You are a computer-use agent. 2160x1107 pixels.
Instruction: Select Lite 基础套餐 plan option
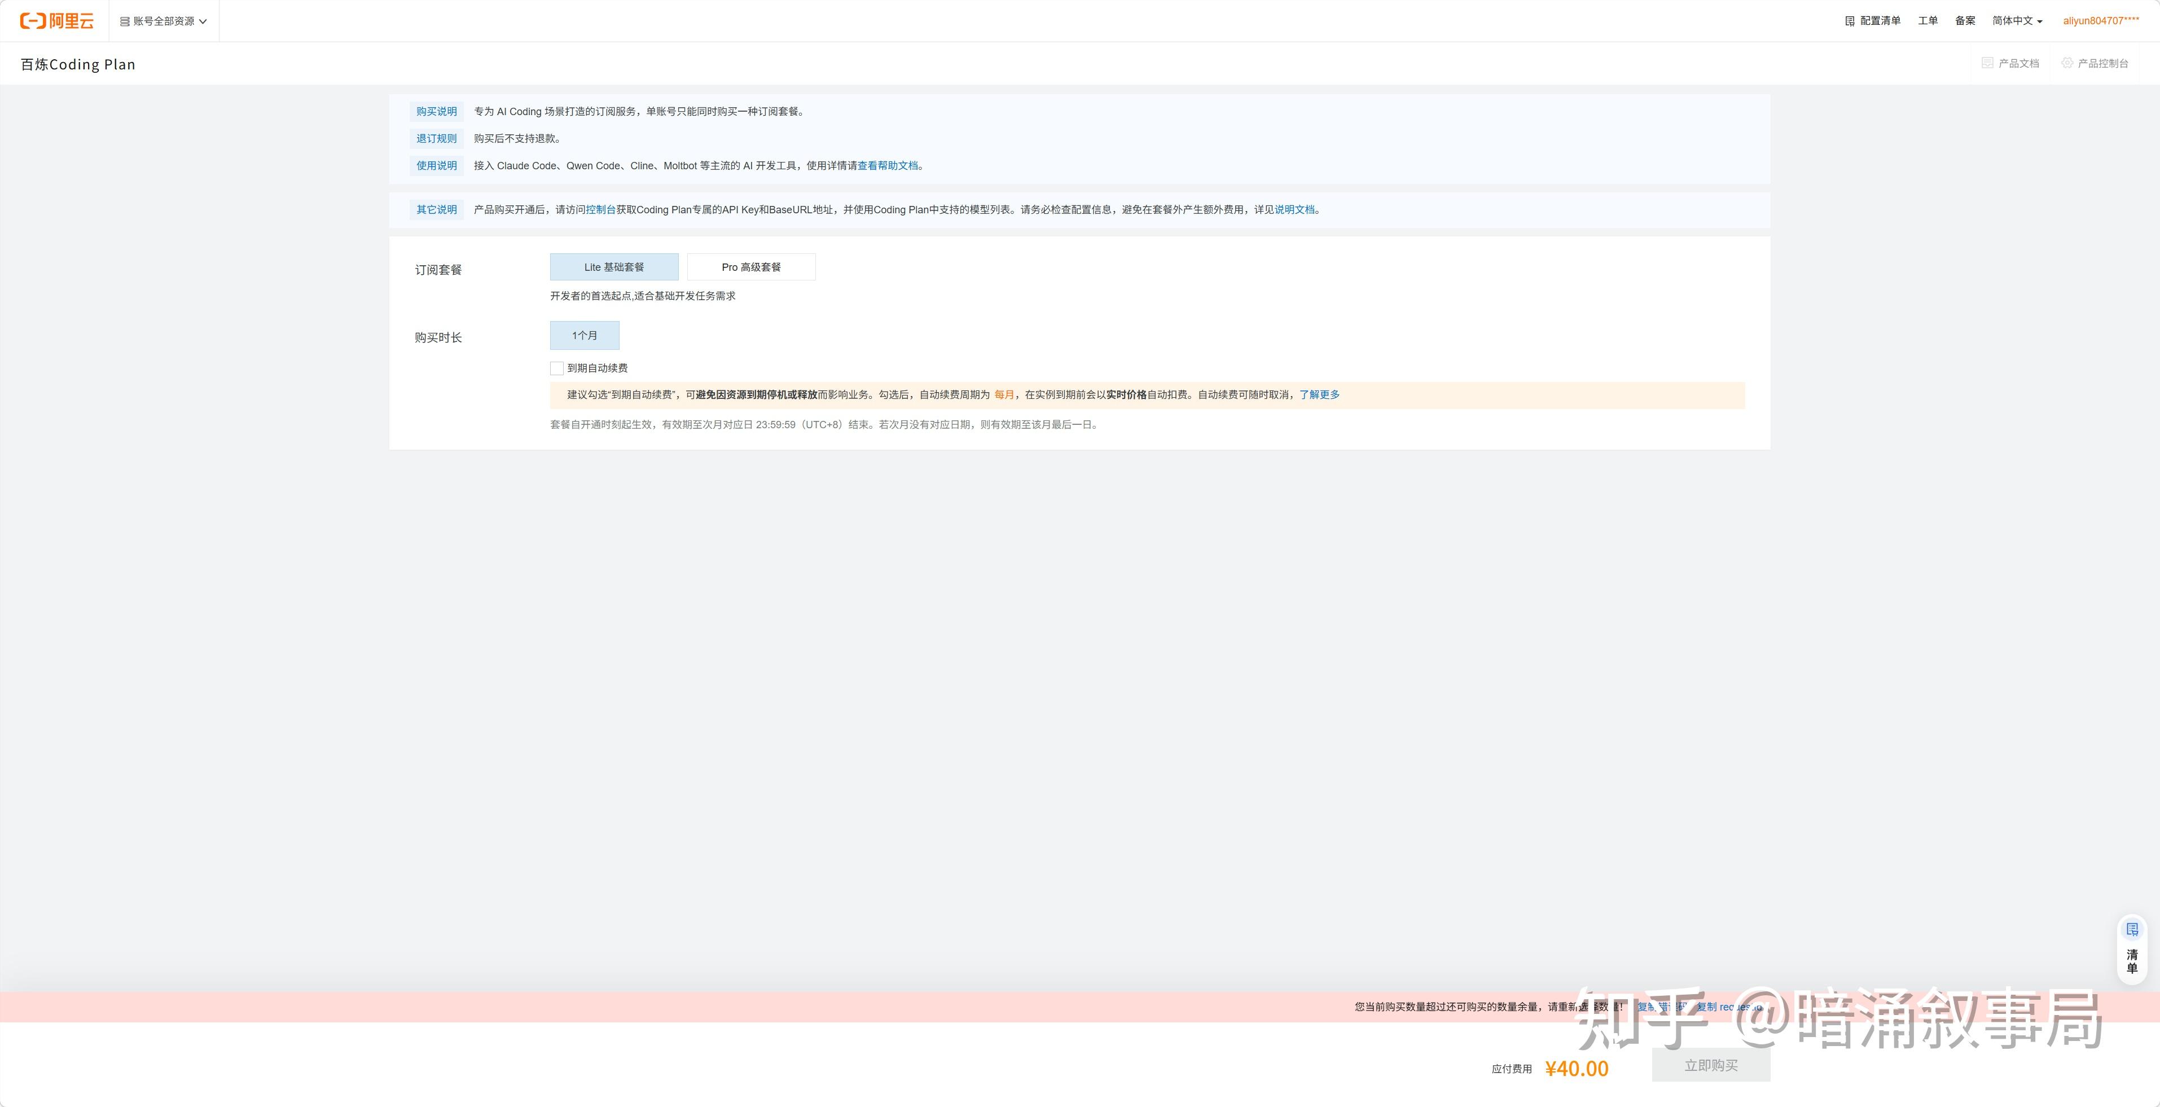[614, 267]
